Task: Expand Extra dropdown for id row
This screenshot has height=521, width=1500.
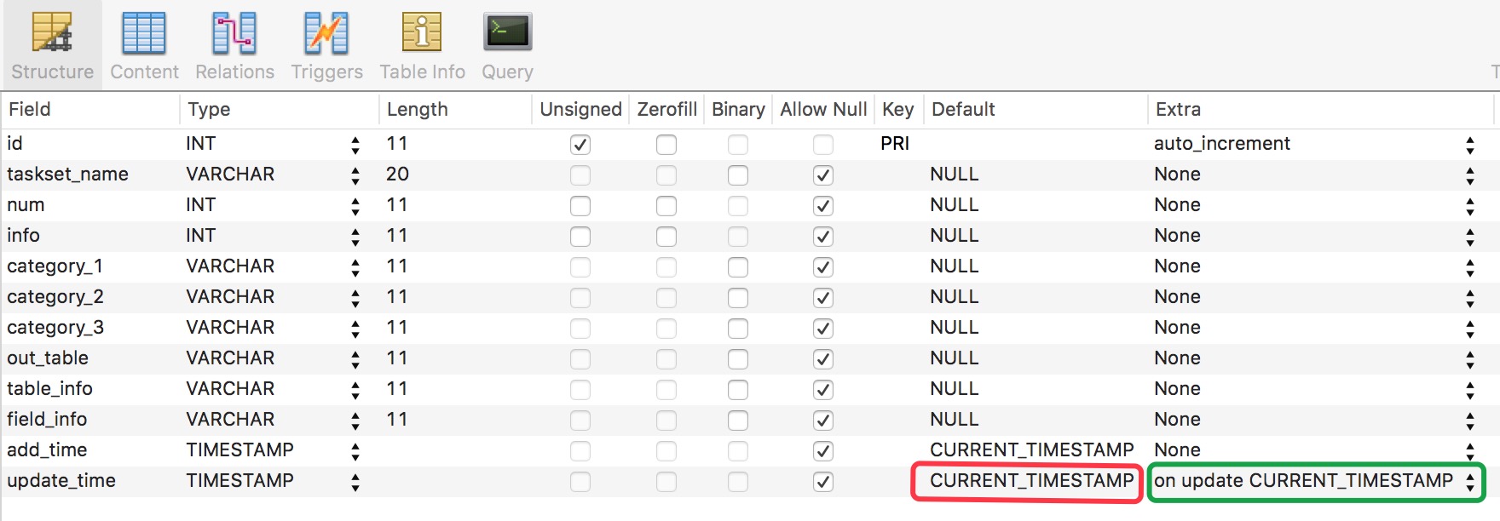Action: pos(1470,145)
